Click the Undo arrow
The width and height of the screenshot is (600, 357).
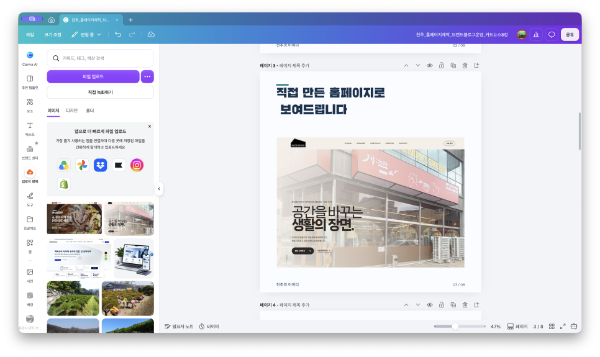(118, 34)
